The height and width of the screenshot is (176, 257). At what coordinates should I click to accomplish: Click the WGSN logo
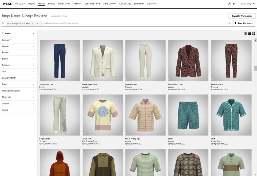point(8,4)
